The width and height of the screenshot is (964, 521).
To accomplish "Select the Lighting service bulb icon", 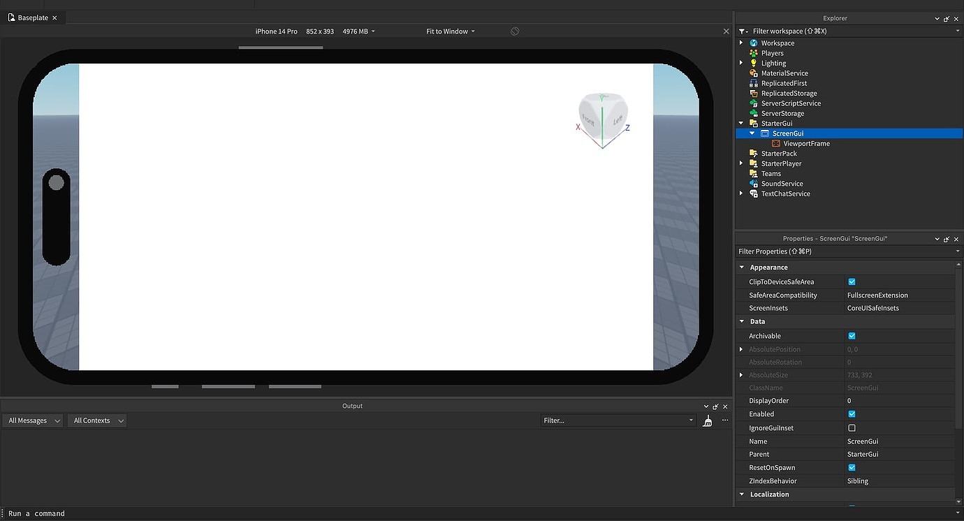I will pos(753,63).
